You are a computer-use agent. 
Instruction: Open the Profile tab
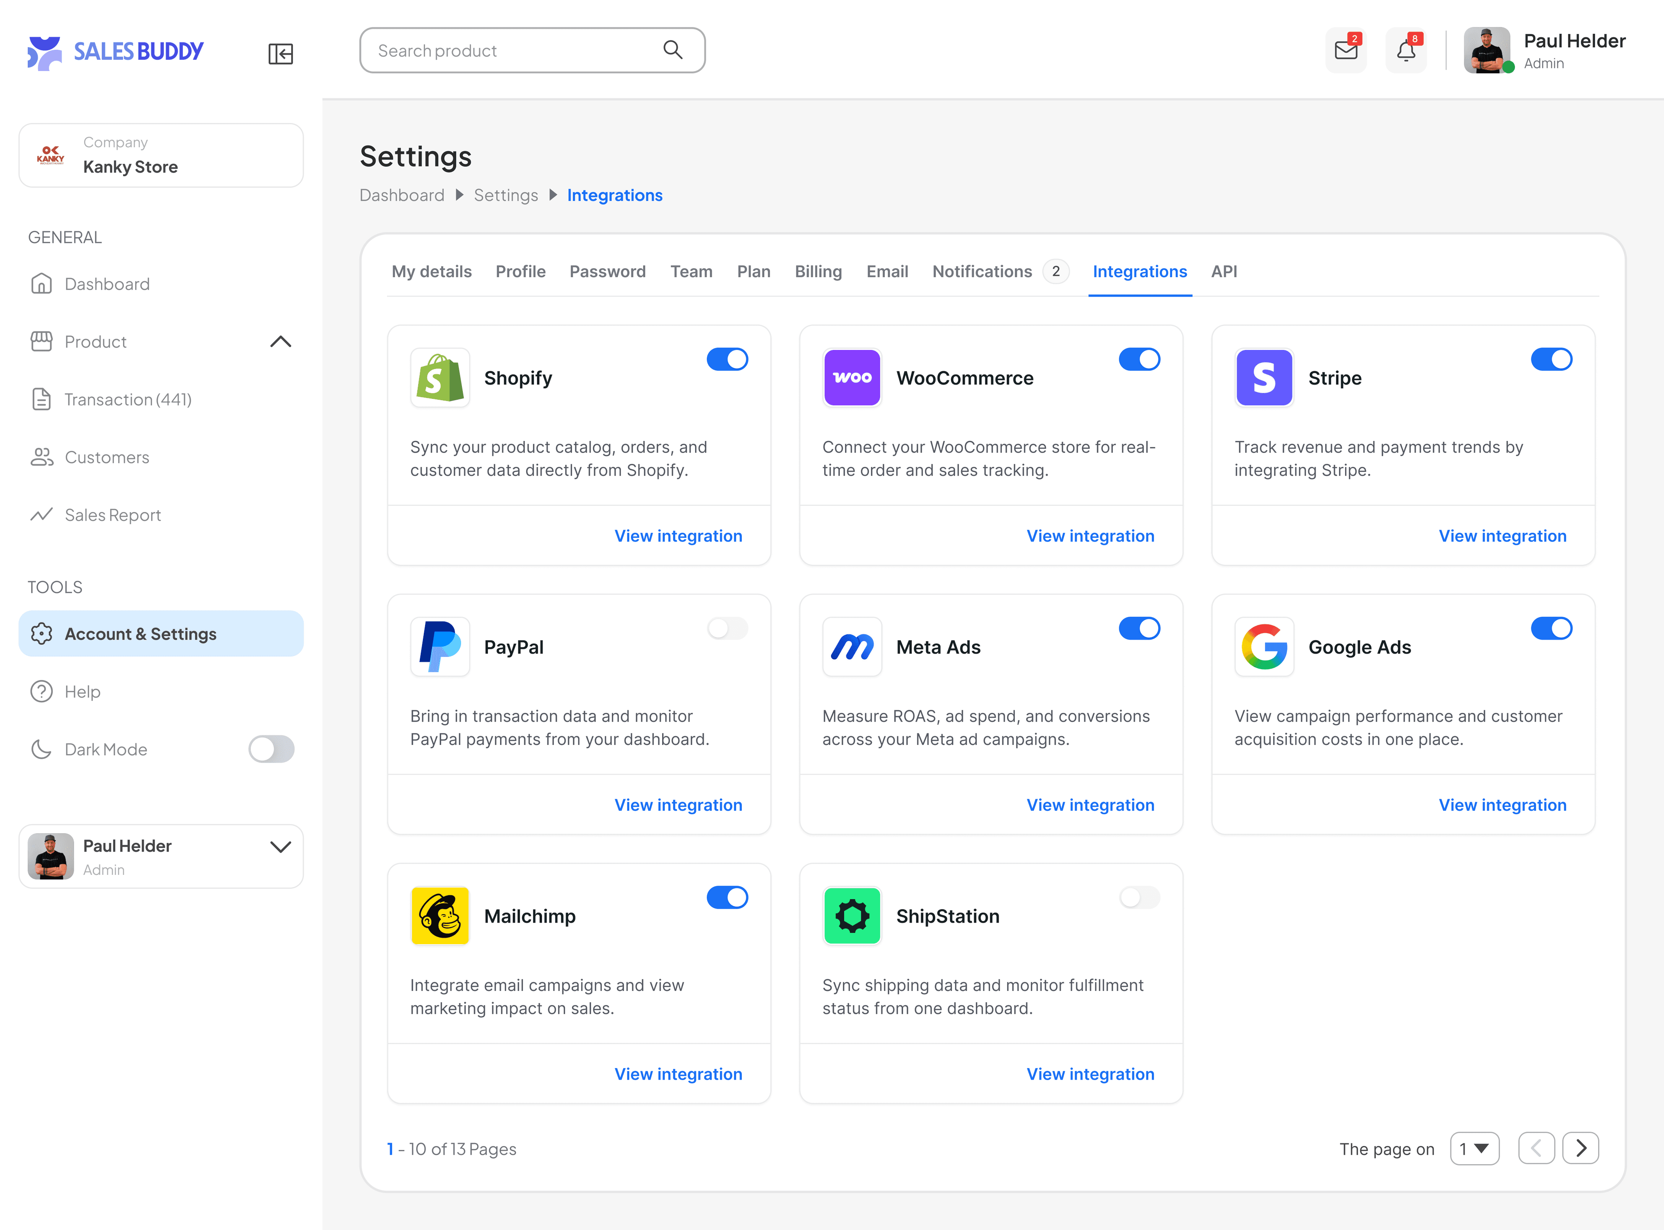pyautogui.click(x=521, y=272)
